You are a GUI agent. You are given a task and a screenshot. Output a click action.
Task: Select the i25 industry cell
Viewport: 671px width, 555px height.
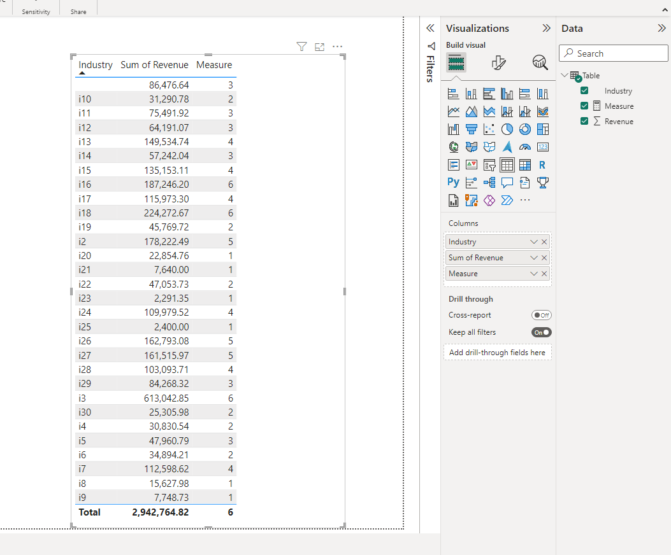coord(85,327)
